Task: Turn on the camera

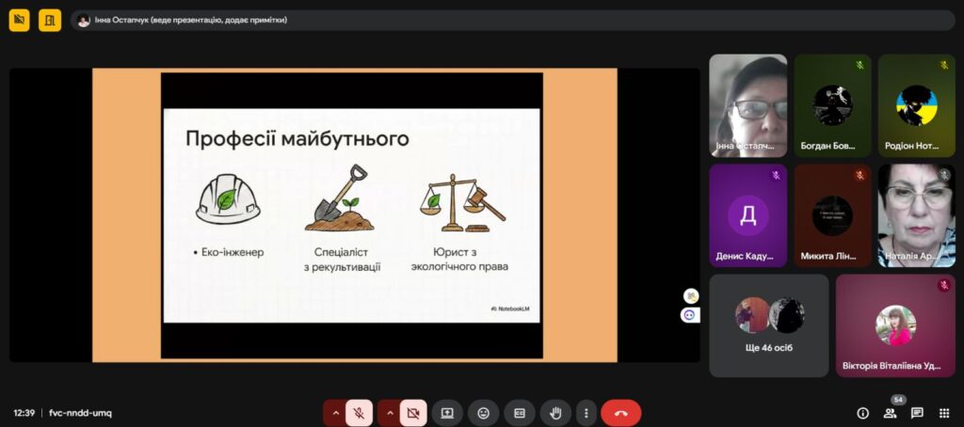Action: [x=412, y=413]
